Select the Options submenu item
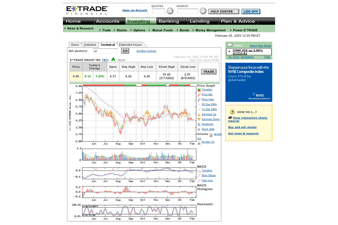This screenshot has width=338, height=225. (139, 30)
